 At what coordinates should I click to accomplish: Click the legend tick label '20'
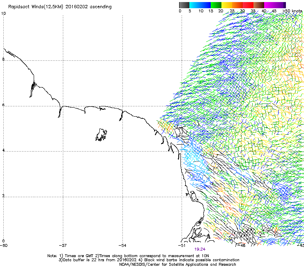point(221,11)
